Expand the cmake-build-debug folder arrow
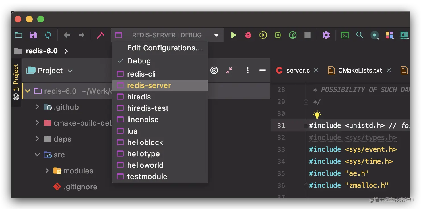This screenshot has width=421, height=209. pyautogui.click(x=37, y=123)
